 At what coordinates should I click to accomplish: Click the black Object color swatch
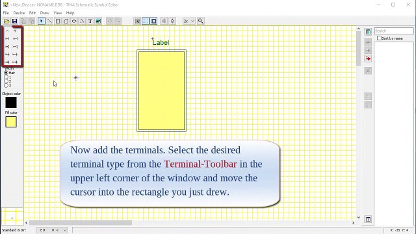click(11, 103)
